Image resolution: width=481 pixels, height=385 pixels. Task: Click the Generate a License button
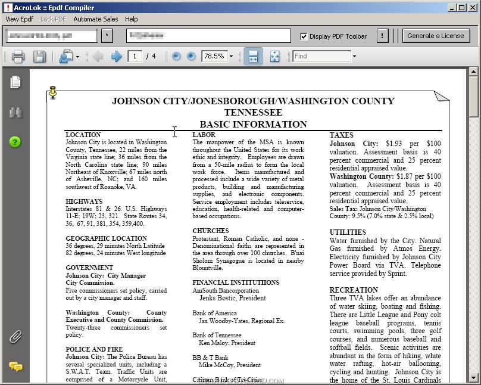435,36
